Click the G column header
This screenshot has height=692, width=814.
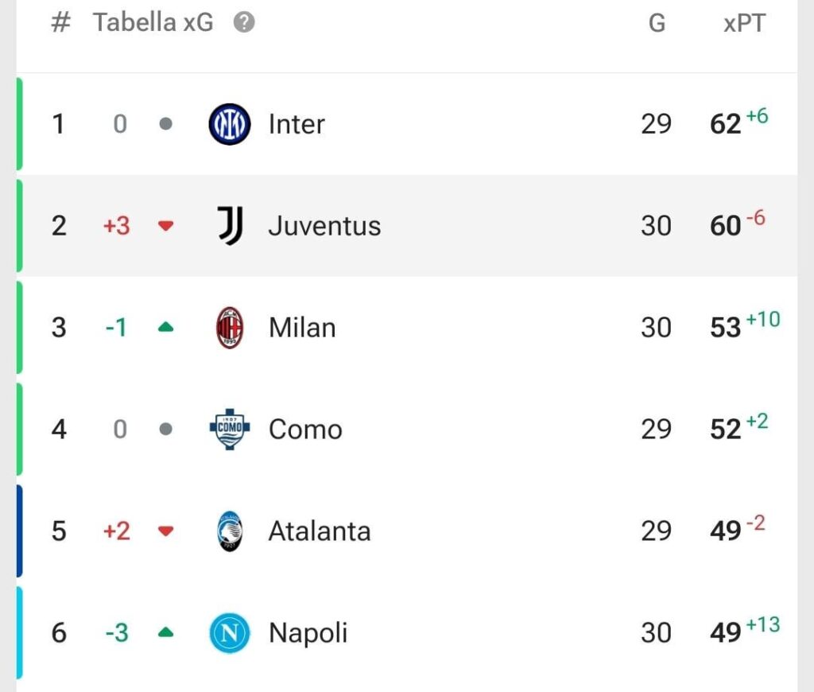657,22
